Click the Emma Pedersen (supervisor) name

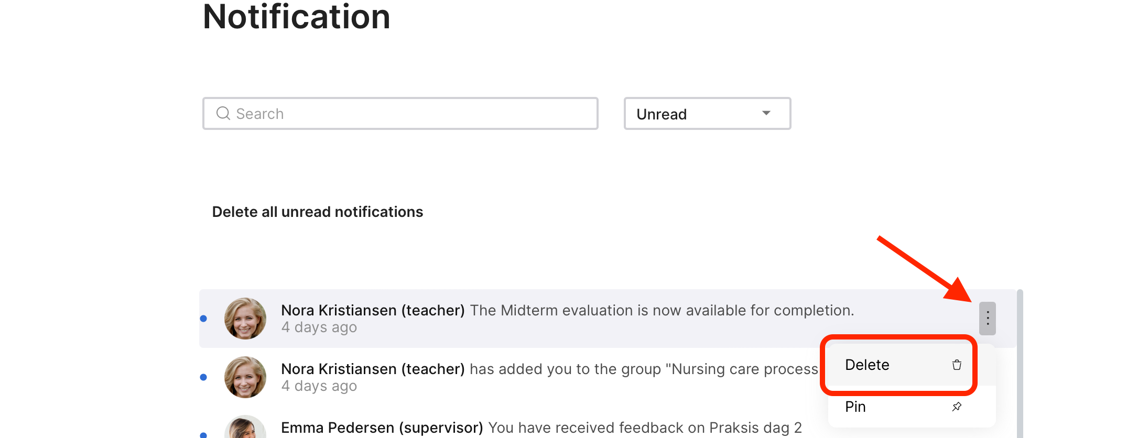coord(382,428)
